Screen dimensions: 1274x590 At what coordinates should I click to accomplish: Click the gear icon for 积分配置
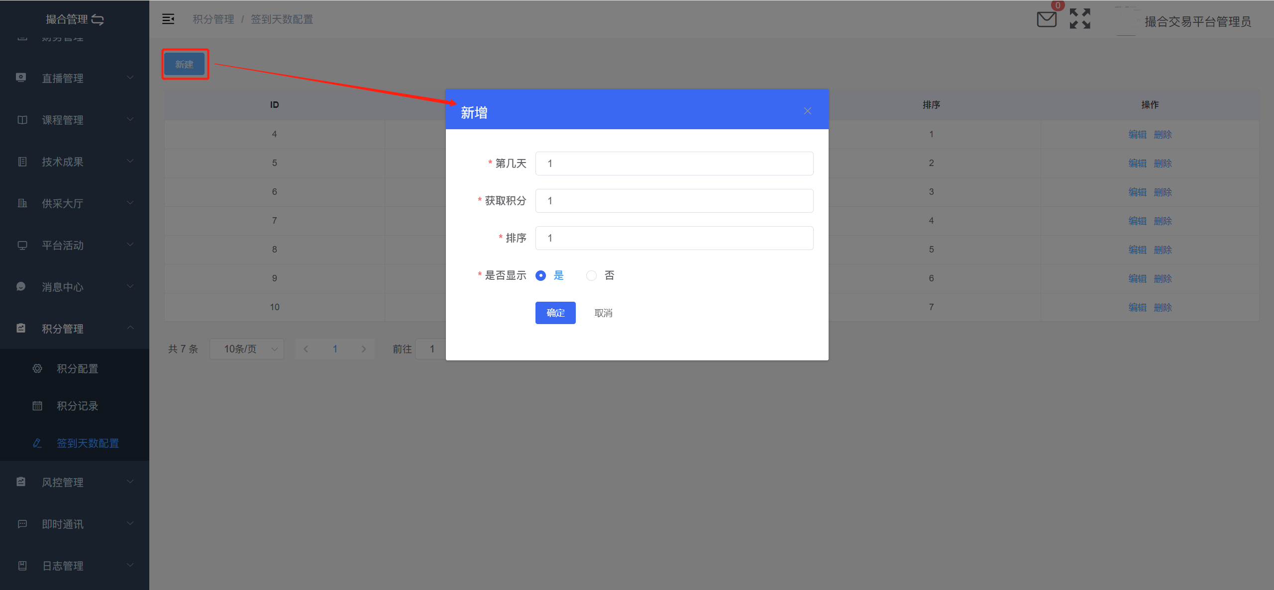37,369
